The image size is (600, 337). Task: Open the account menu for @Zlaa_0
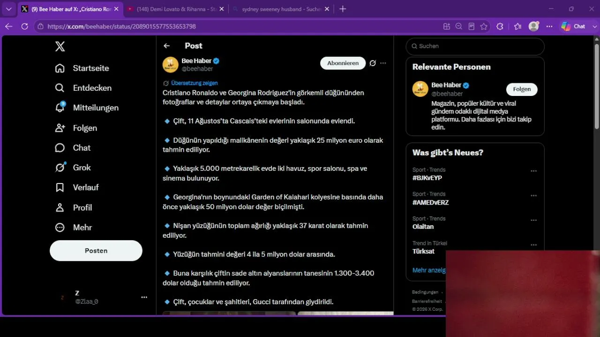[x=144, y=297]
